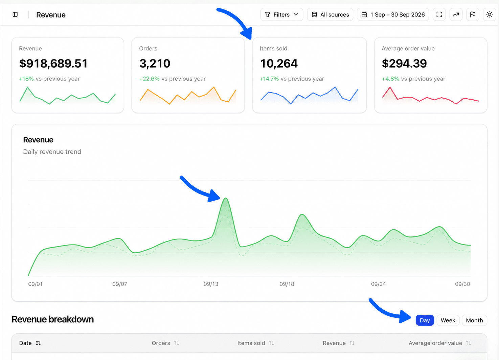Click the 09/13 axis label
This screenshot has height=360, width=499.
tap(211, 284)
